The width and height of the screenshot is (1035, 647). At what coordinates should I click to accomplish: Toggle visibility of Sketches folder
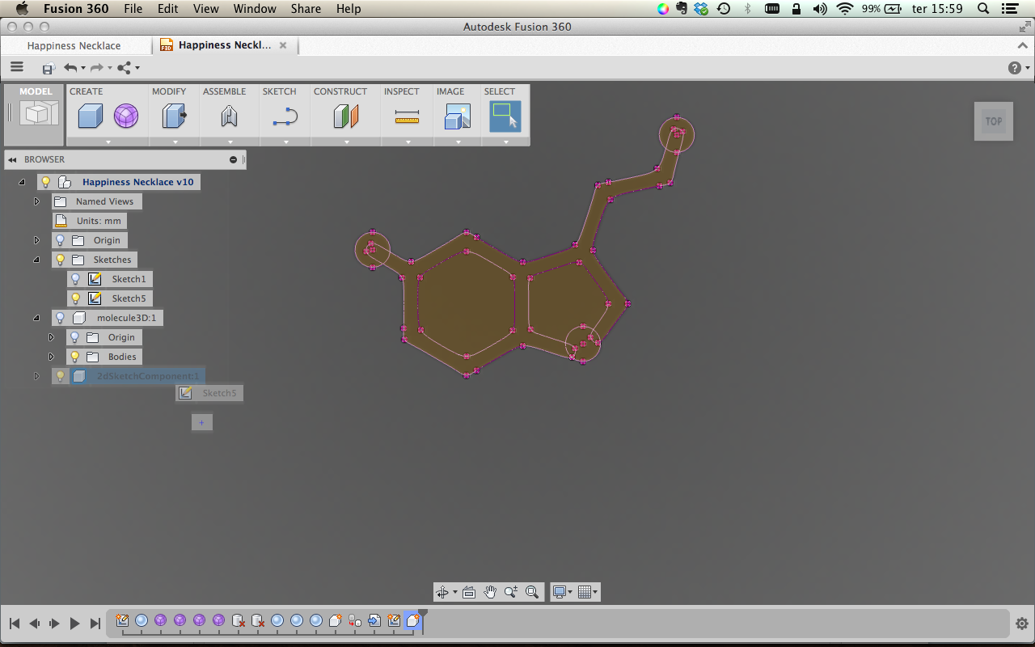coord(60,260)
